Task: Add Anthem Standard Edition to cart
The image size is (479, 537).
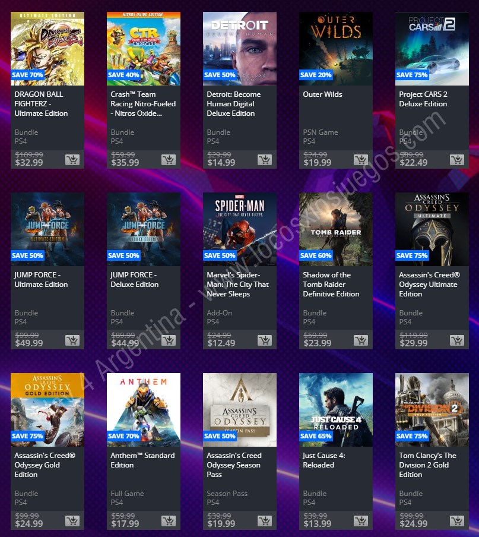Action: click(169, 521)
